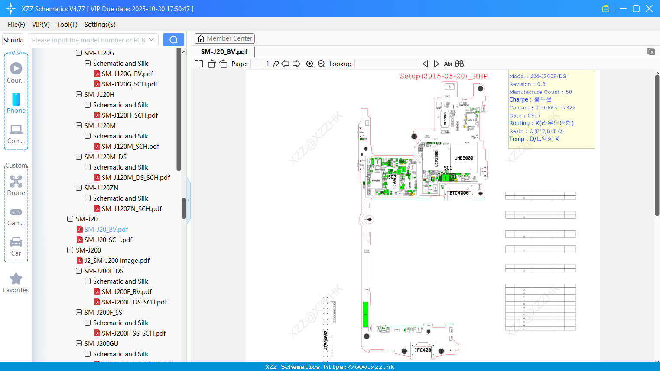
Task: Zoom in on the PDF
Action: pyautogui.click(x=310, y=64)
